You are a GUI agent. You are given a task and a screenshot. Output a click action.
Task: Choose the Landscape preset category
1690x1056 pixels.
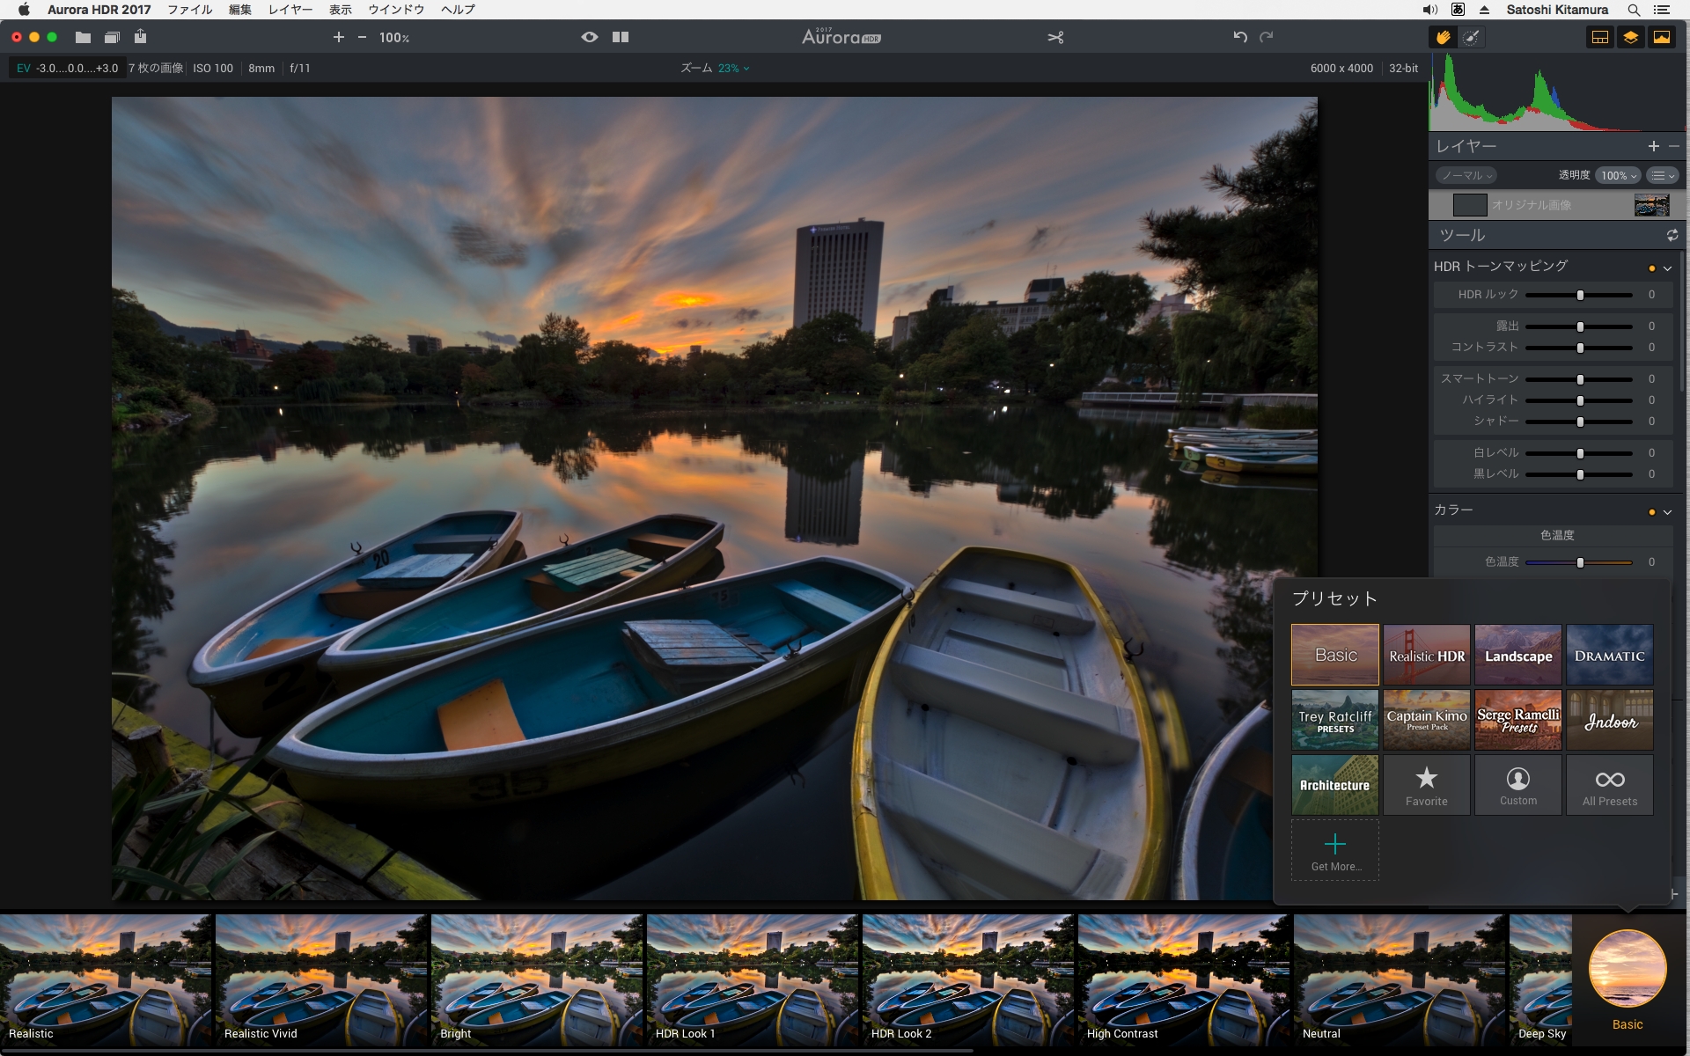click(1518, 655)
